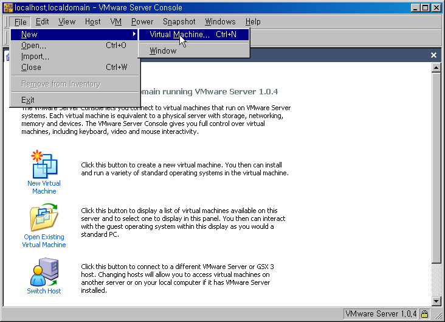Open the Host menu

93,21
